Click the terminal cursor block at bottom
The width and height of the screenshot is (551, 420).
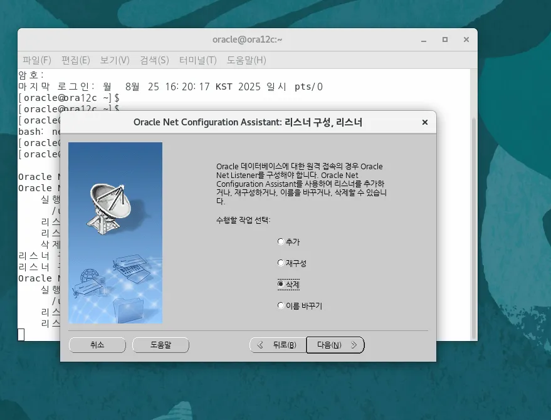(21, 334)
